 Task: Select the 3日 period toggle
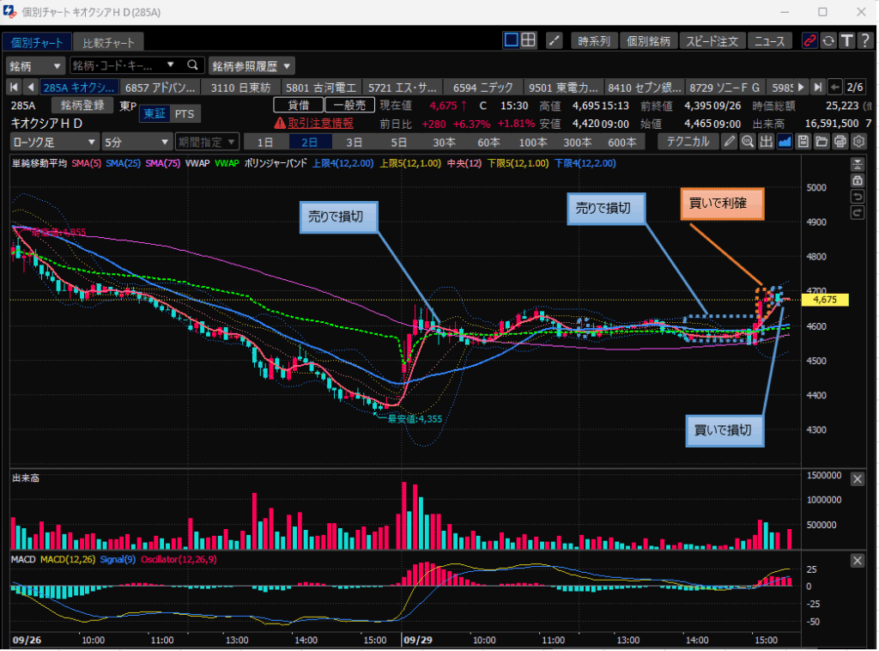coord(354,142)
